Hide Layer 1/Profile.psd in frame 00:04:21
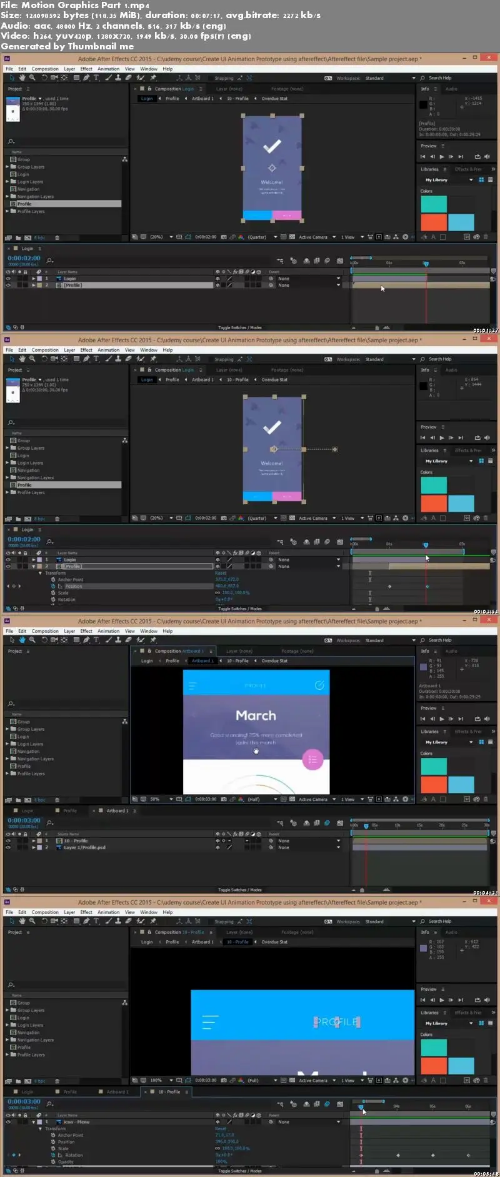 tap(8, 847)
